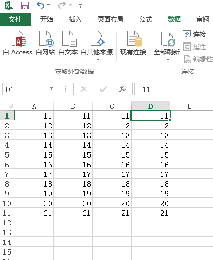213x260 pixels.
Task: Select column B header
Action: pyautogui.click(x=73, y=106)
